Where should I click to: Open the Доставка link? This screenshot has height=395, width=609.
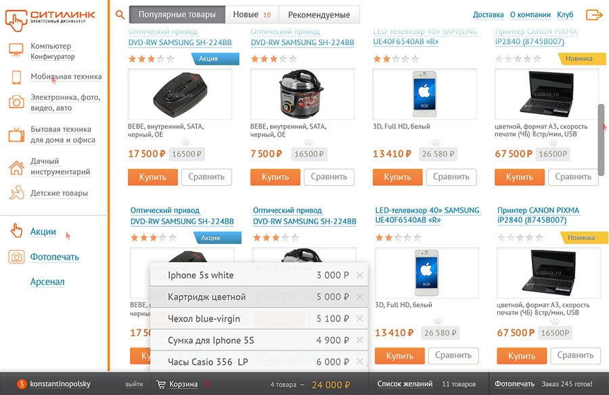[488, 15]
